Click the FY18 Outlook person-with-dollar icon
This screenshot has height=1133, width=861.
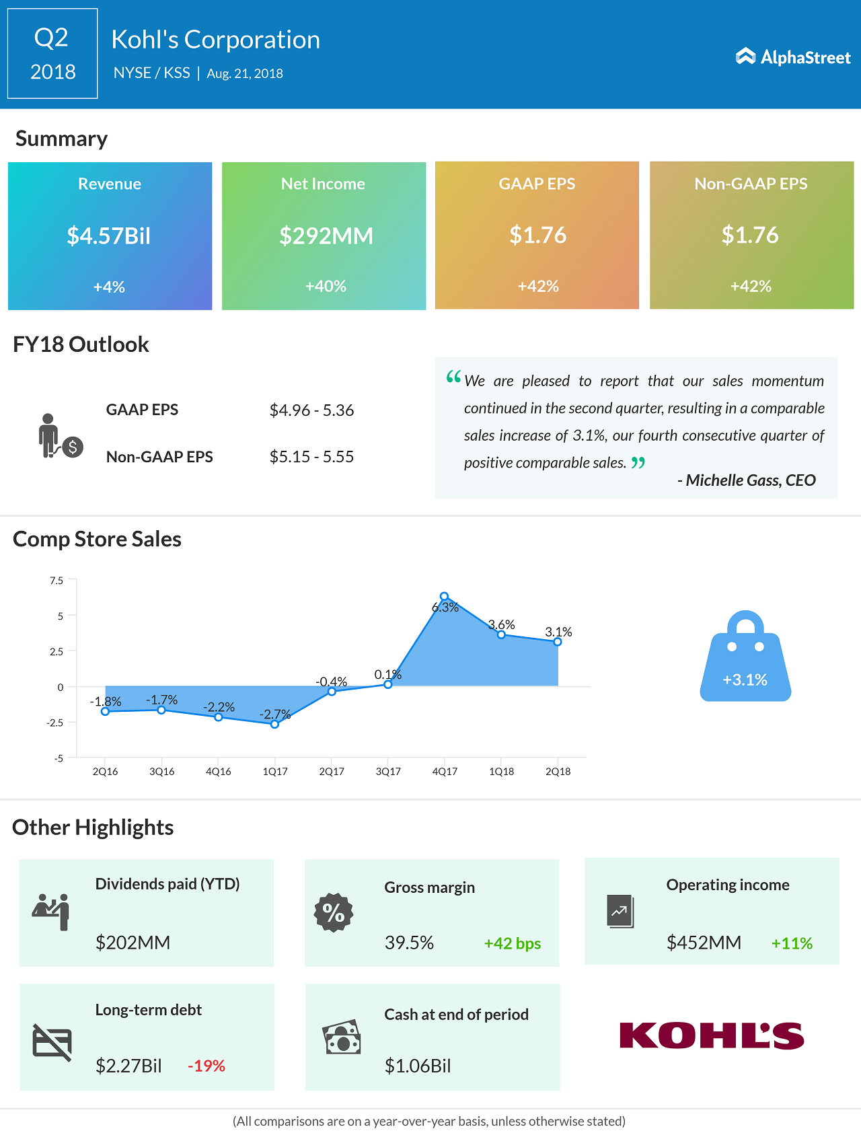pyautogui.click(x=60, y=437)
